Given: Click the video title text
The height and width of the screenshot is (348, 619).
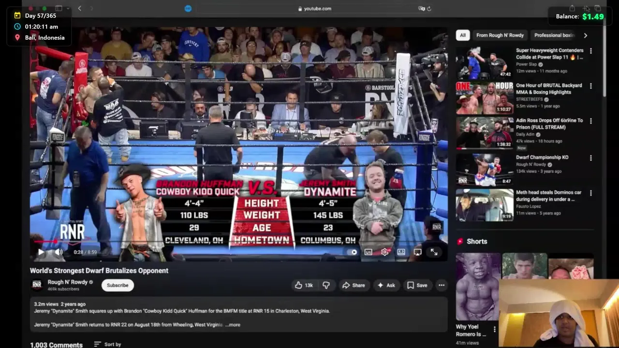Looking at the screenshot, I should pos(99,271).
